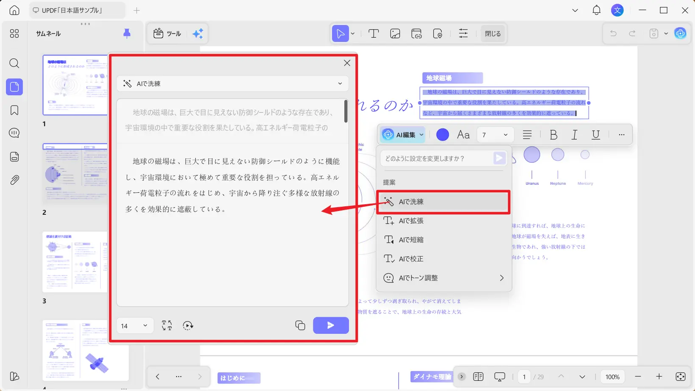The image size is (695, 391).
Task: Open the 14 size dropdown in the dialog
Action: (x=134, y=325)
